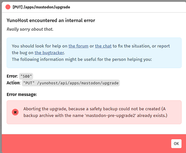Click the 'Error message:' label

(22, 94)
